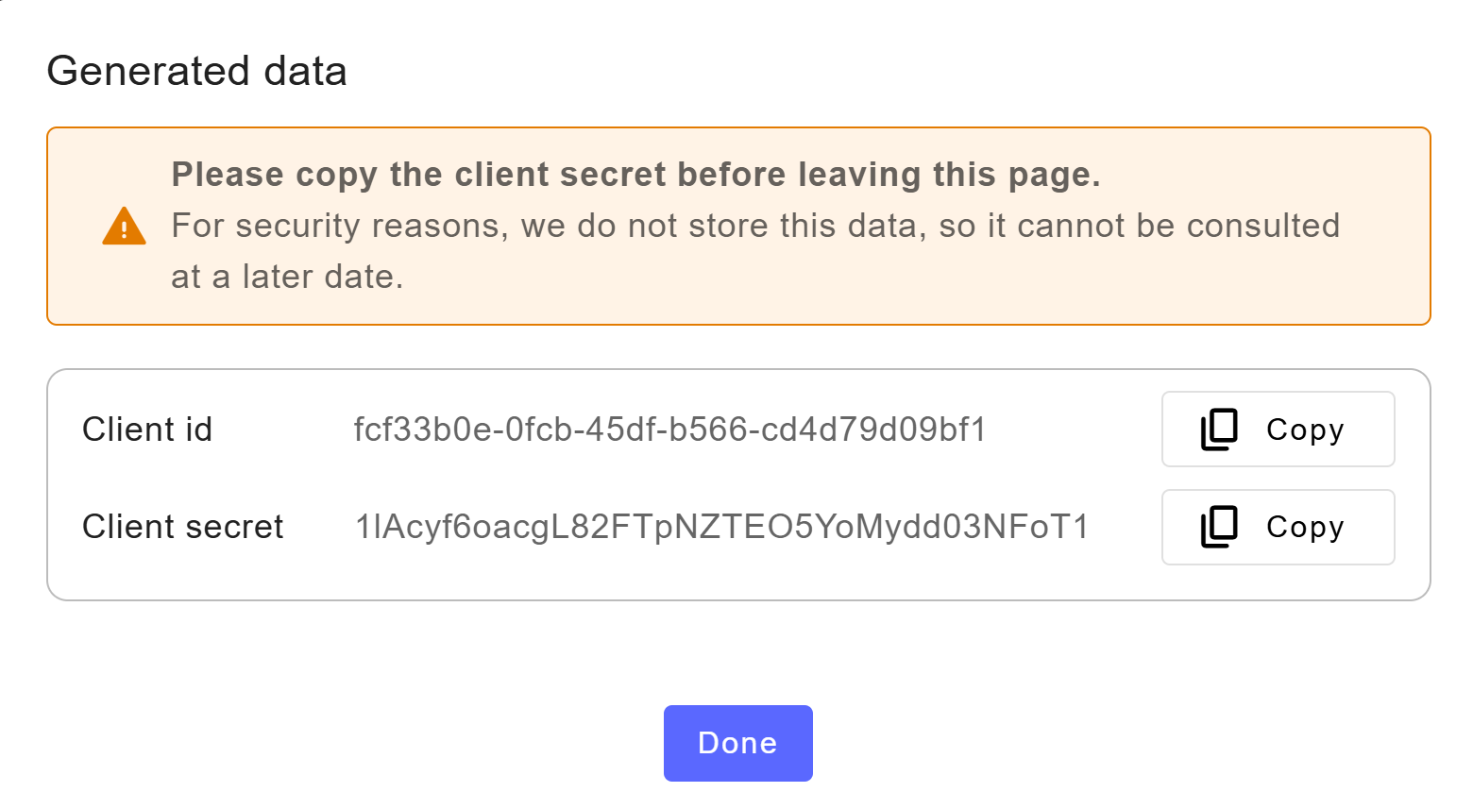
Task: Click the "Client secret" label
Action: [182, 527]
